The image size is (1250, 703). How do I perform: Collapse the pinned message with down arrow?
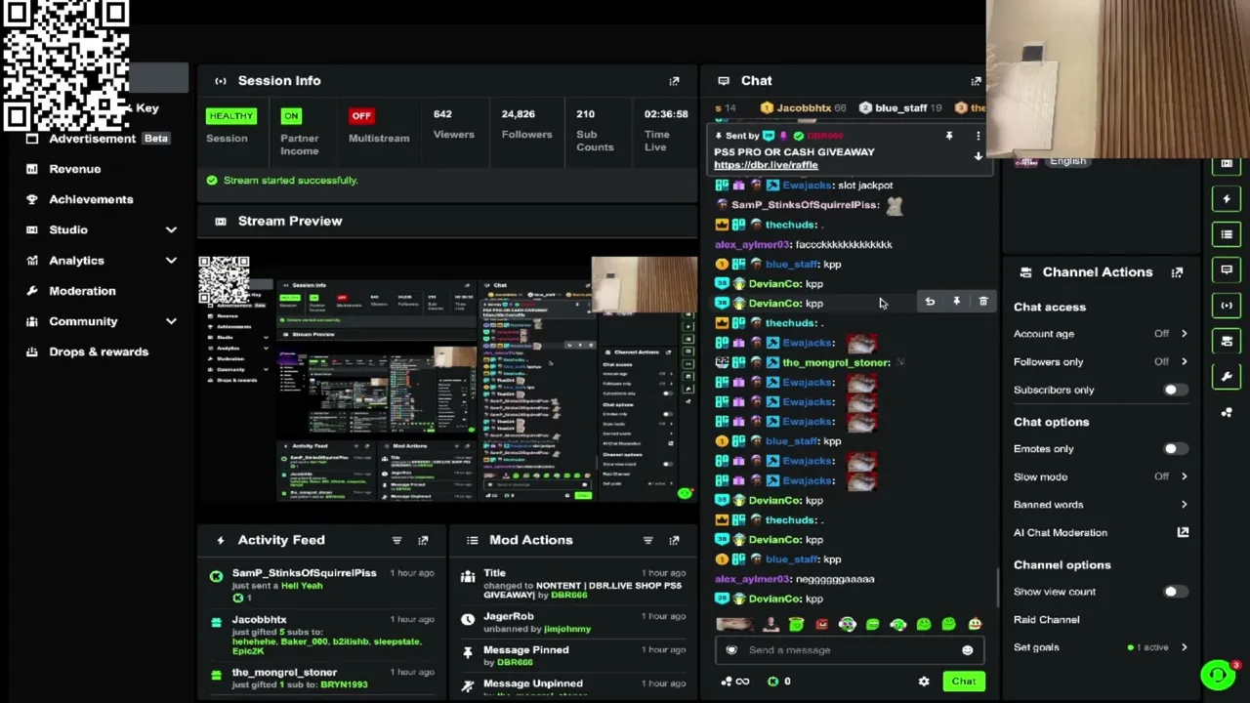[x=978, y=156]
